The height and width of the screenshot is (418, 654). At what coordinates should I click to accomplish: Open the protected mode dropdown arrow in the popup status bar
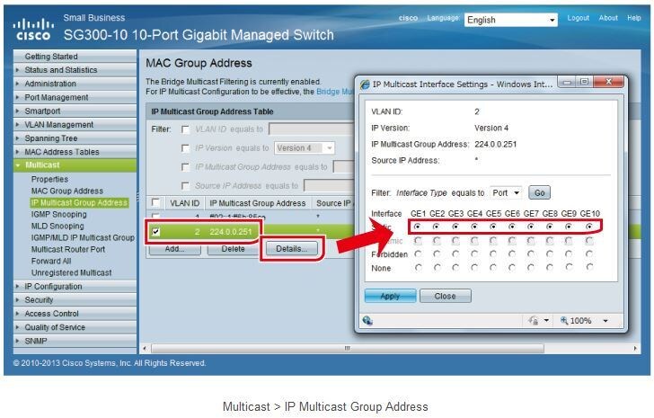coord(546,321)
